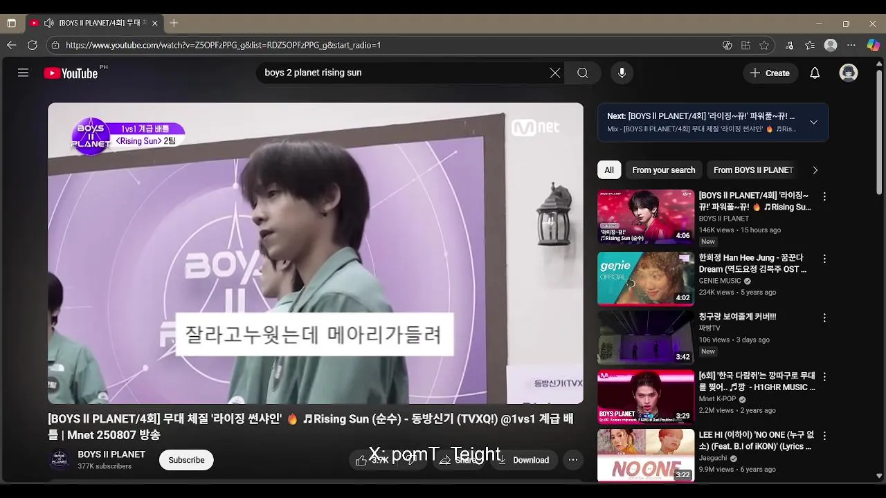Open browser media control icon

(790, 45)
